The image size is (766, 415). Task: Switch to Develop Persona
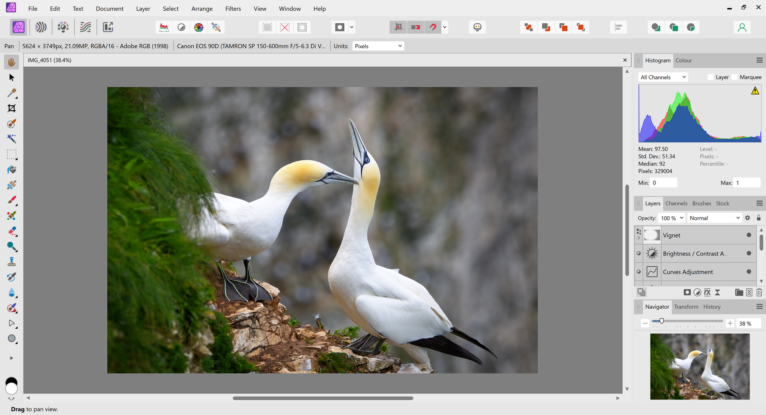tap(63, 27)
